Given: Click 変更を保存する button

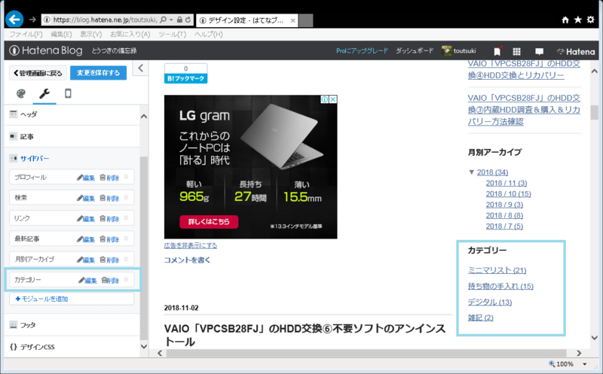Looking at the screenshot, I should coord(98,72).
